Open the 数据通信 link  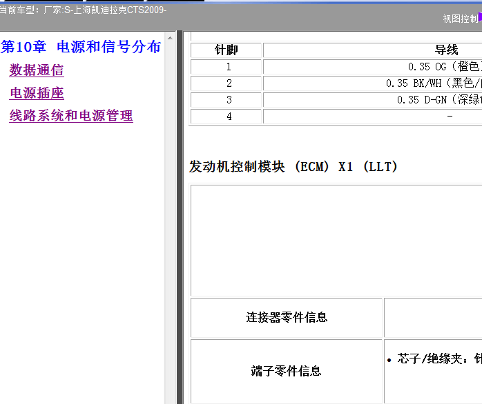tap(37, 70)
